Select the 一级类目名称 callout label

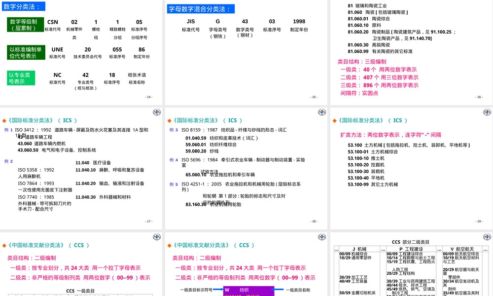[298, 290]
